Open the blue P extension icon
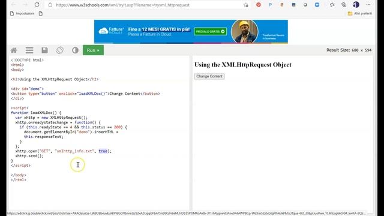The image size is (384, 216). pyautogui.click(x=270, y=5)
